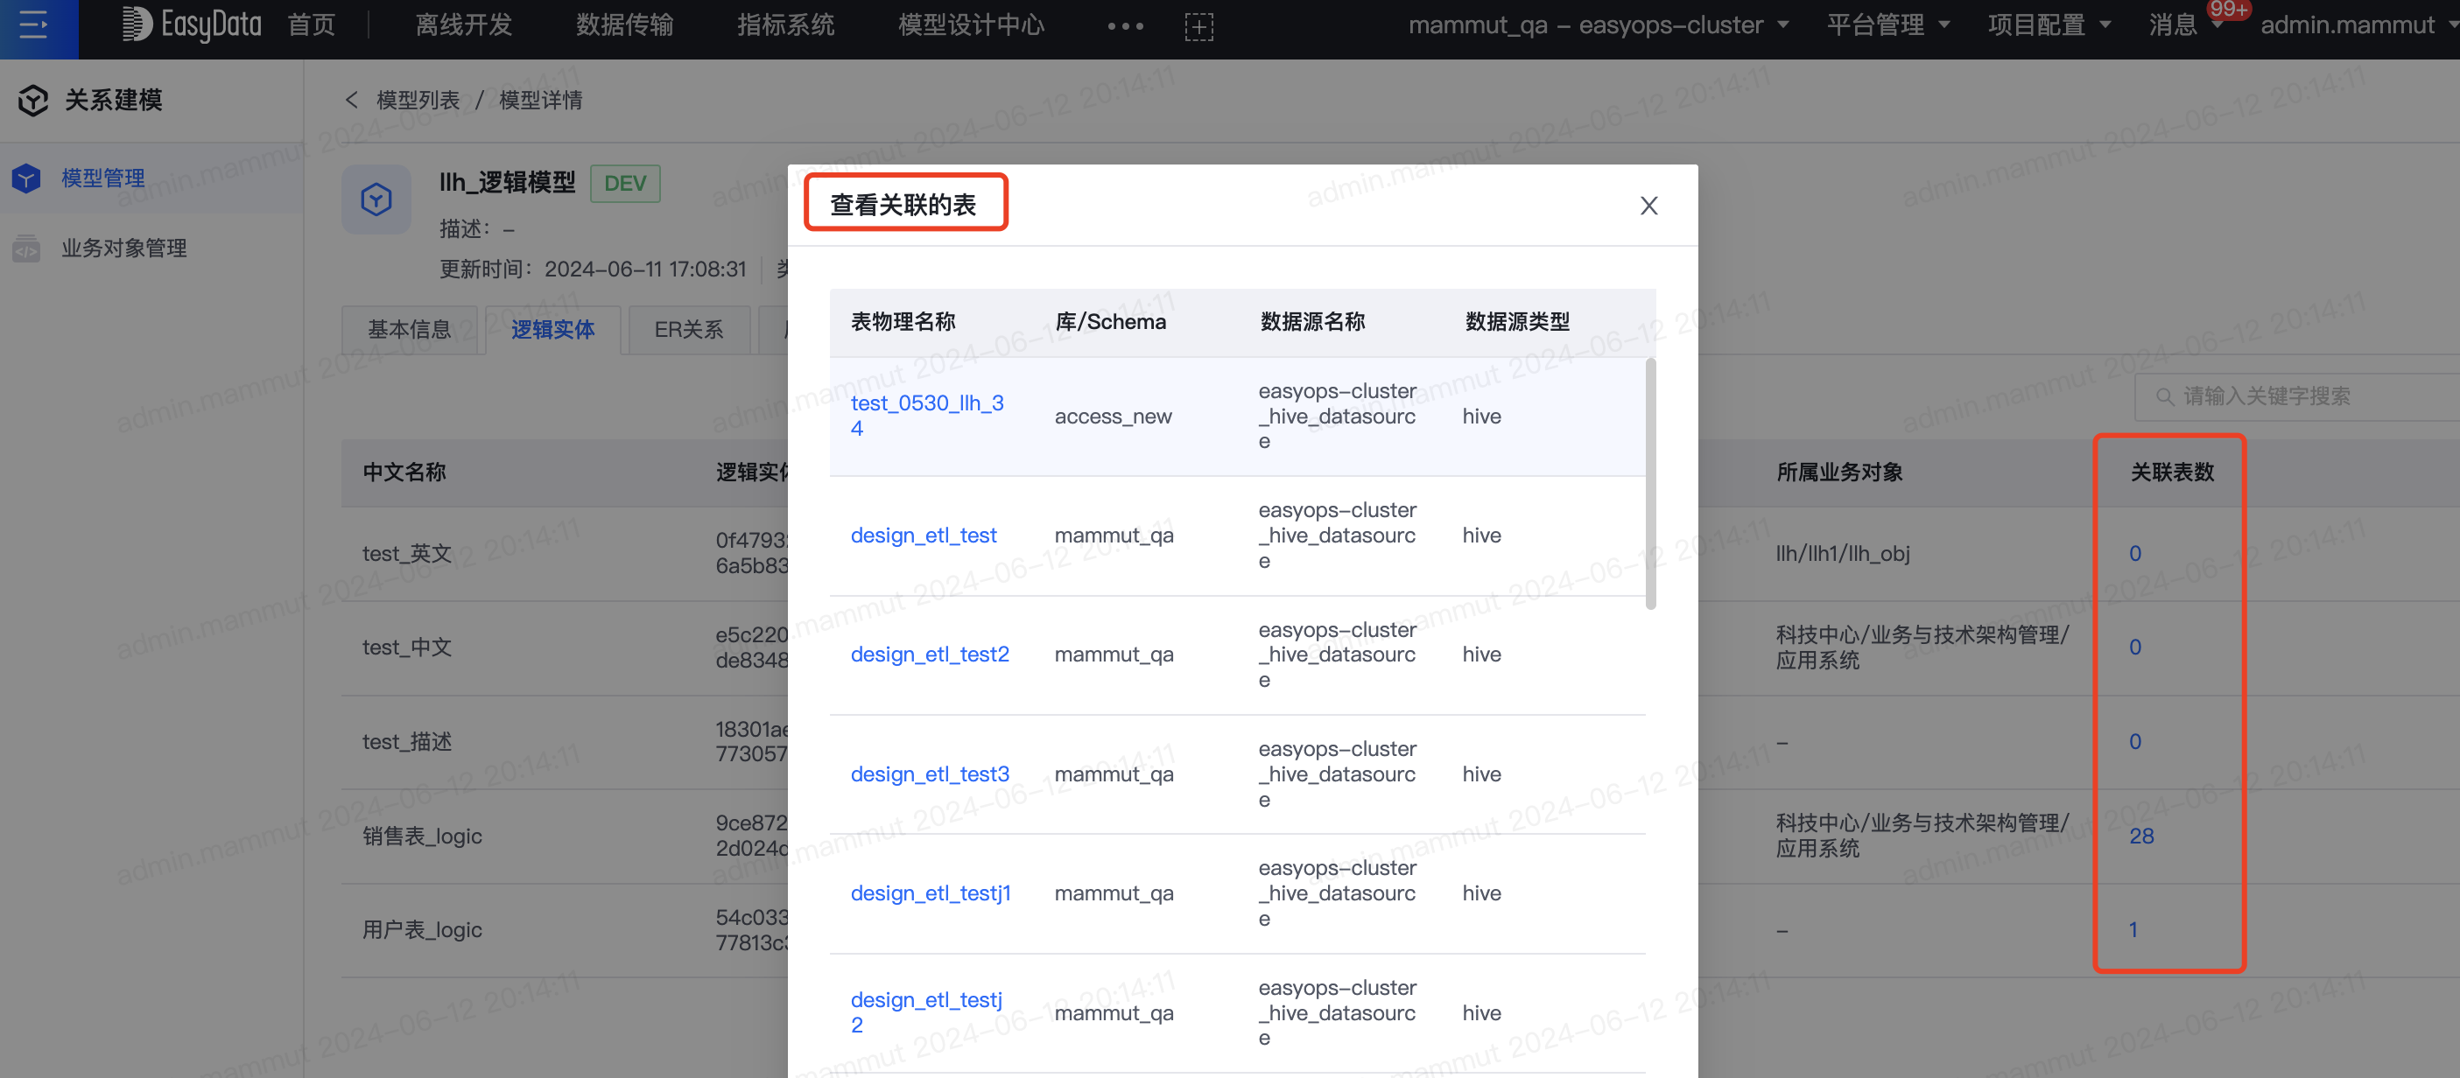Image resolution: width=2460 pixels, height=1078 pixels.
Task: Switch to the ER关系 tab
Action: (x=687, y=329)
